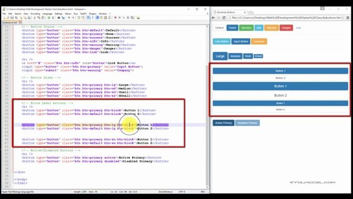Viewport: 353px width, 199px height.
Task: Click the editor scrollbar down arrow
Action: tap(207, 187)
